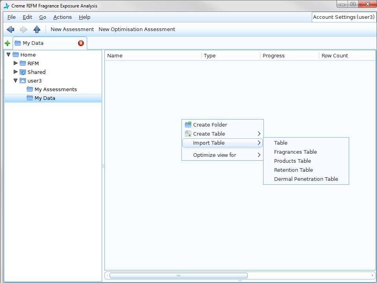Go back with the blue left arrow

(11, 29)
